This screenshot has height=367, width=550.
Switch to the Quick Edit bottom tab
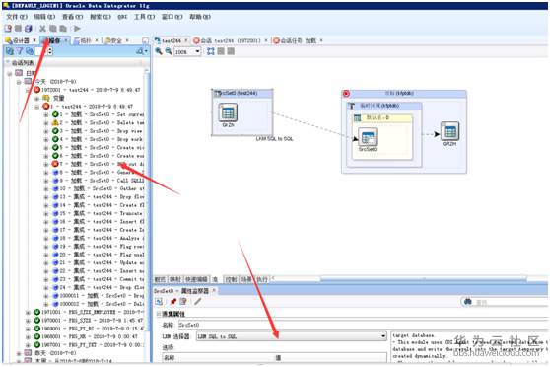(x=196, y=279)
